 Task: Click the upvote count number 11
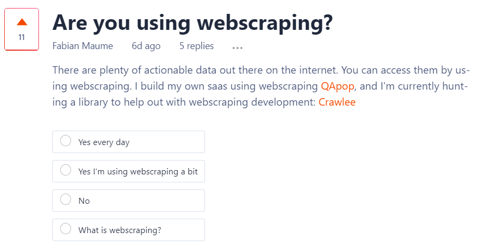pyautogui.click(x=21, y=37)
